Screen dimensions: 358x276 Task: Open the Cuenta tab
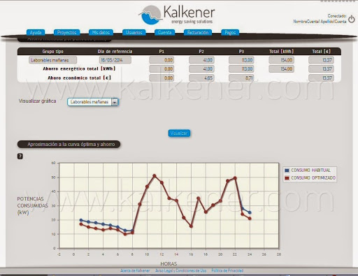pyautogui.click(x=164, y=32)
